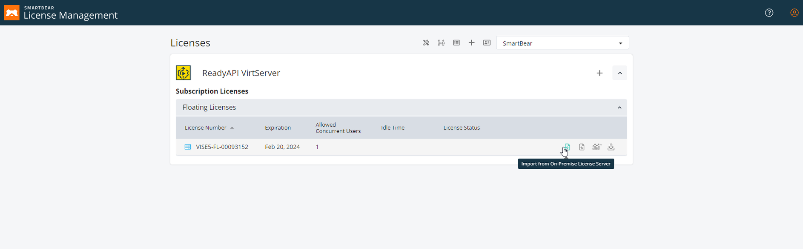The height and width of the screenshot is (249, 803).
Task: Sort by License Number column header
Action: (x=206, y=128)
